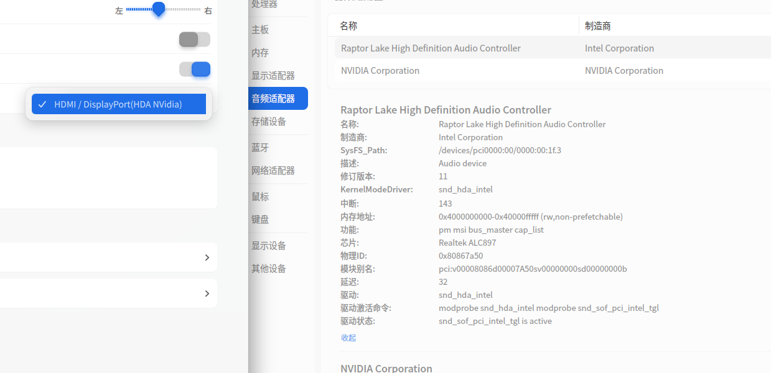771x373 pixels.
Task: Select the Raptor Lake row in the device table
Action: pyautogui.click(x=553, y=48)
